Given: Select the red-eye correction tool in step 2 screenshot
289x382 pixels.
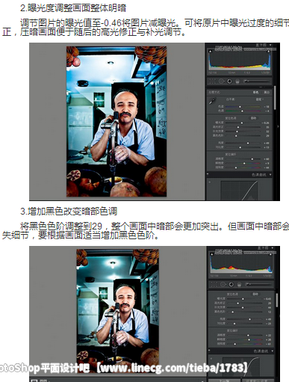Looking at the screenshot, I should [229, 81].
